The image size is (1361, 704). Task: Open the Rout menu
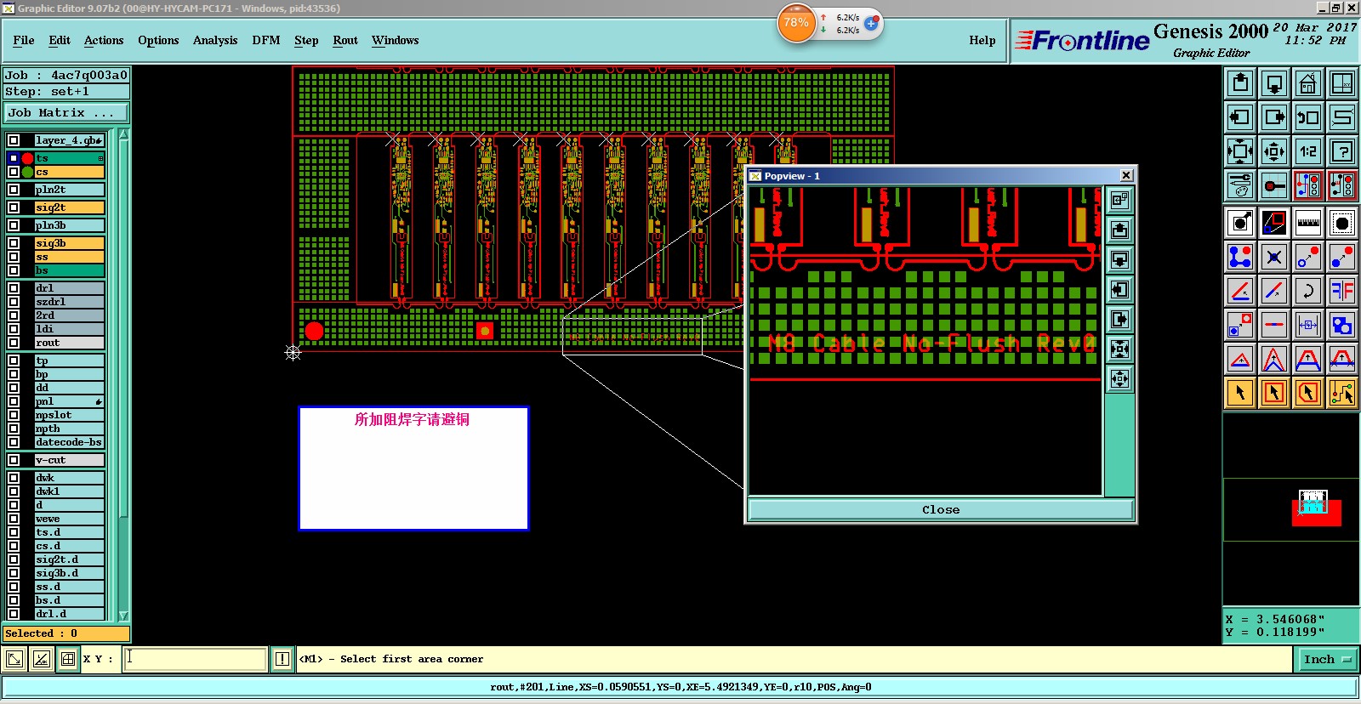pos(345,40)
